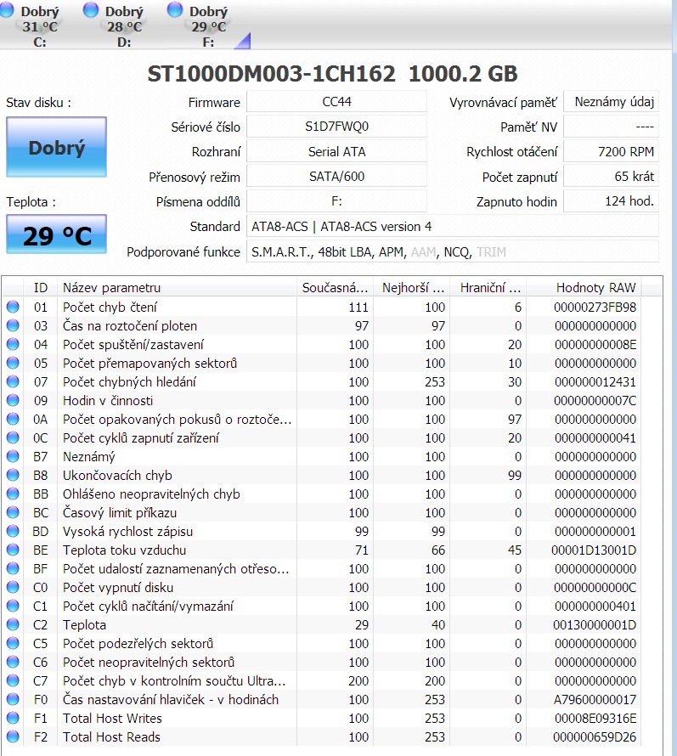Viewport: 677px width, 756px height.
Task: Select the D: drive tab at 28 °C
Action: 116,25
